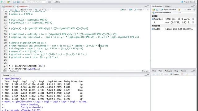Minimize the Console pane
The image size is (198, 111).
(x=146, y=75)
